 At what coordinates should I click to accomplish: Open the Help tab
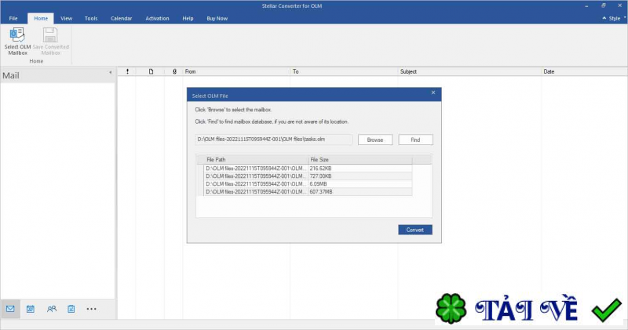[x=188, y=18]
